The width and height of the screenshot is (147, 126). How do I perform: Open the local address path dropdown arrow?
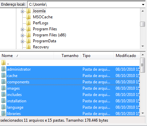pyautogui.click(x=143, y=5)
